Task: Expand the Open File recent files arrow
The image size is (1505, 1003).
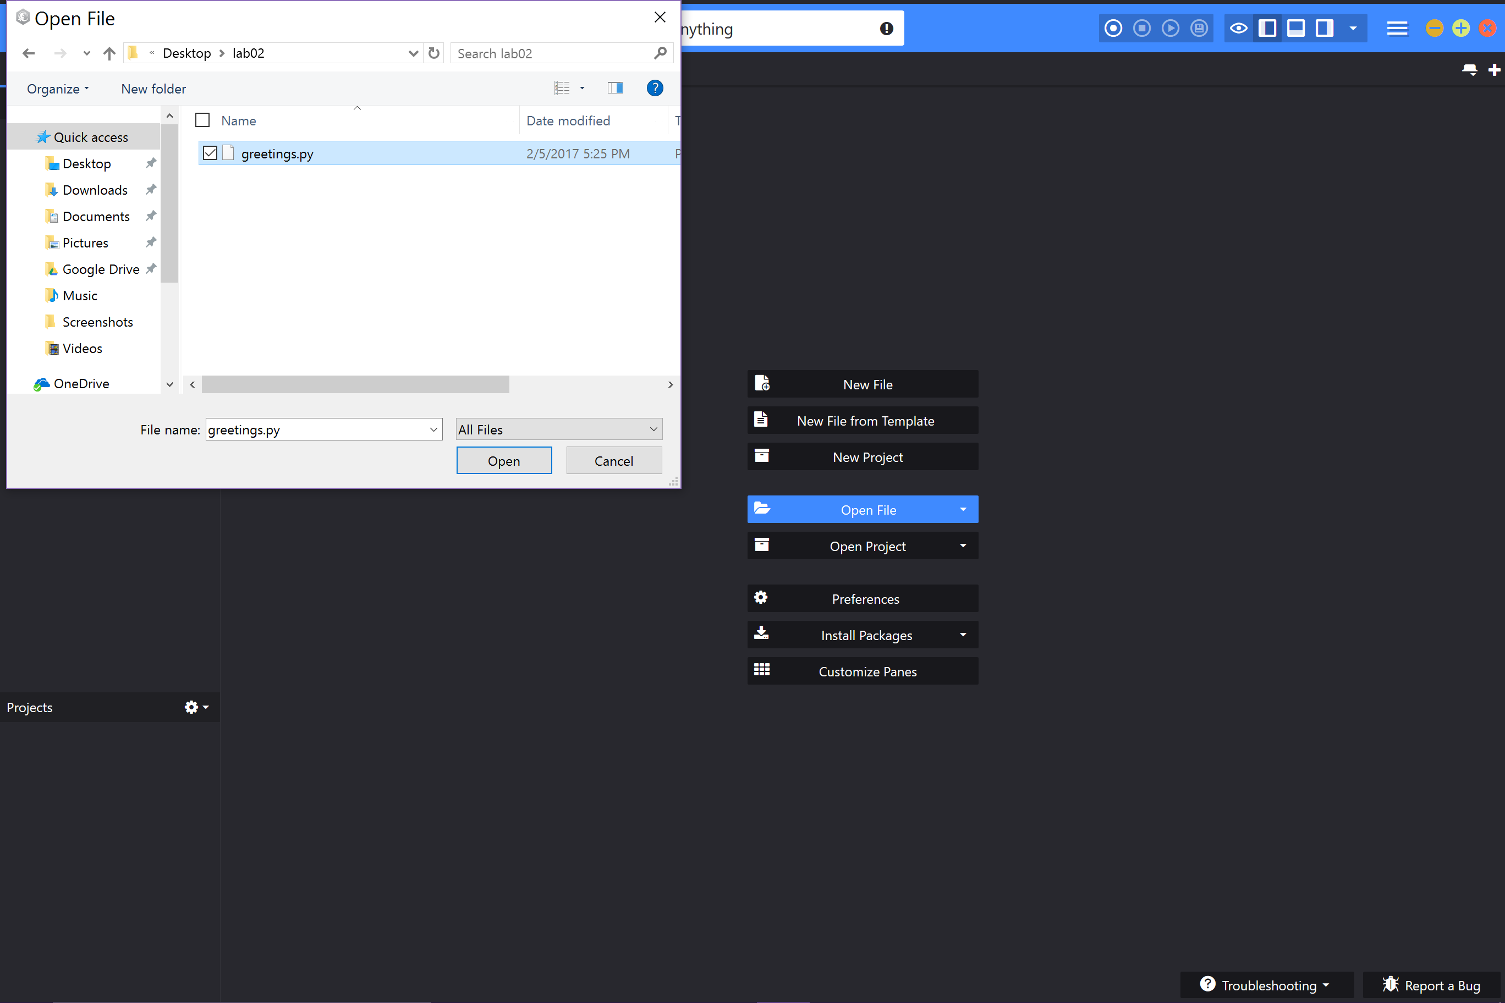Action: click(x=963, y=509)
